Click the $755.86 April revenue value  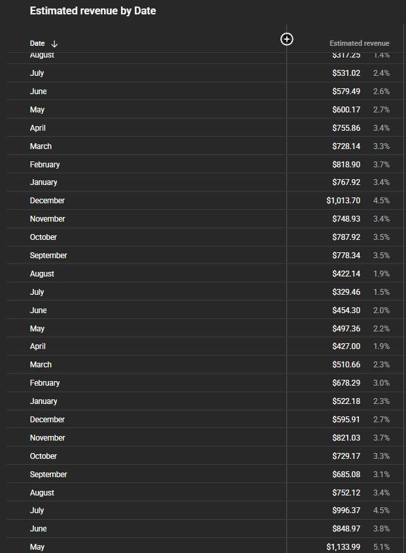[345, 128]
